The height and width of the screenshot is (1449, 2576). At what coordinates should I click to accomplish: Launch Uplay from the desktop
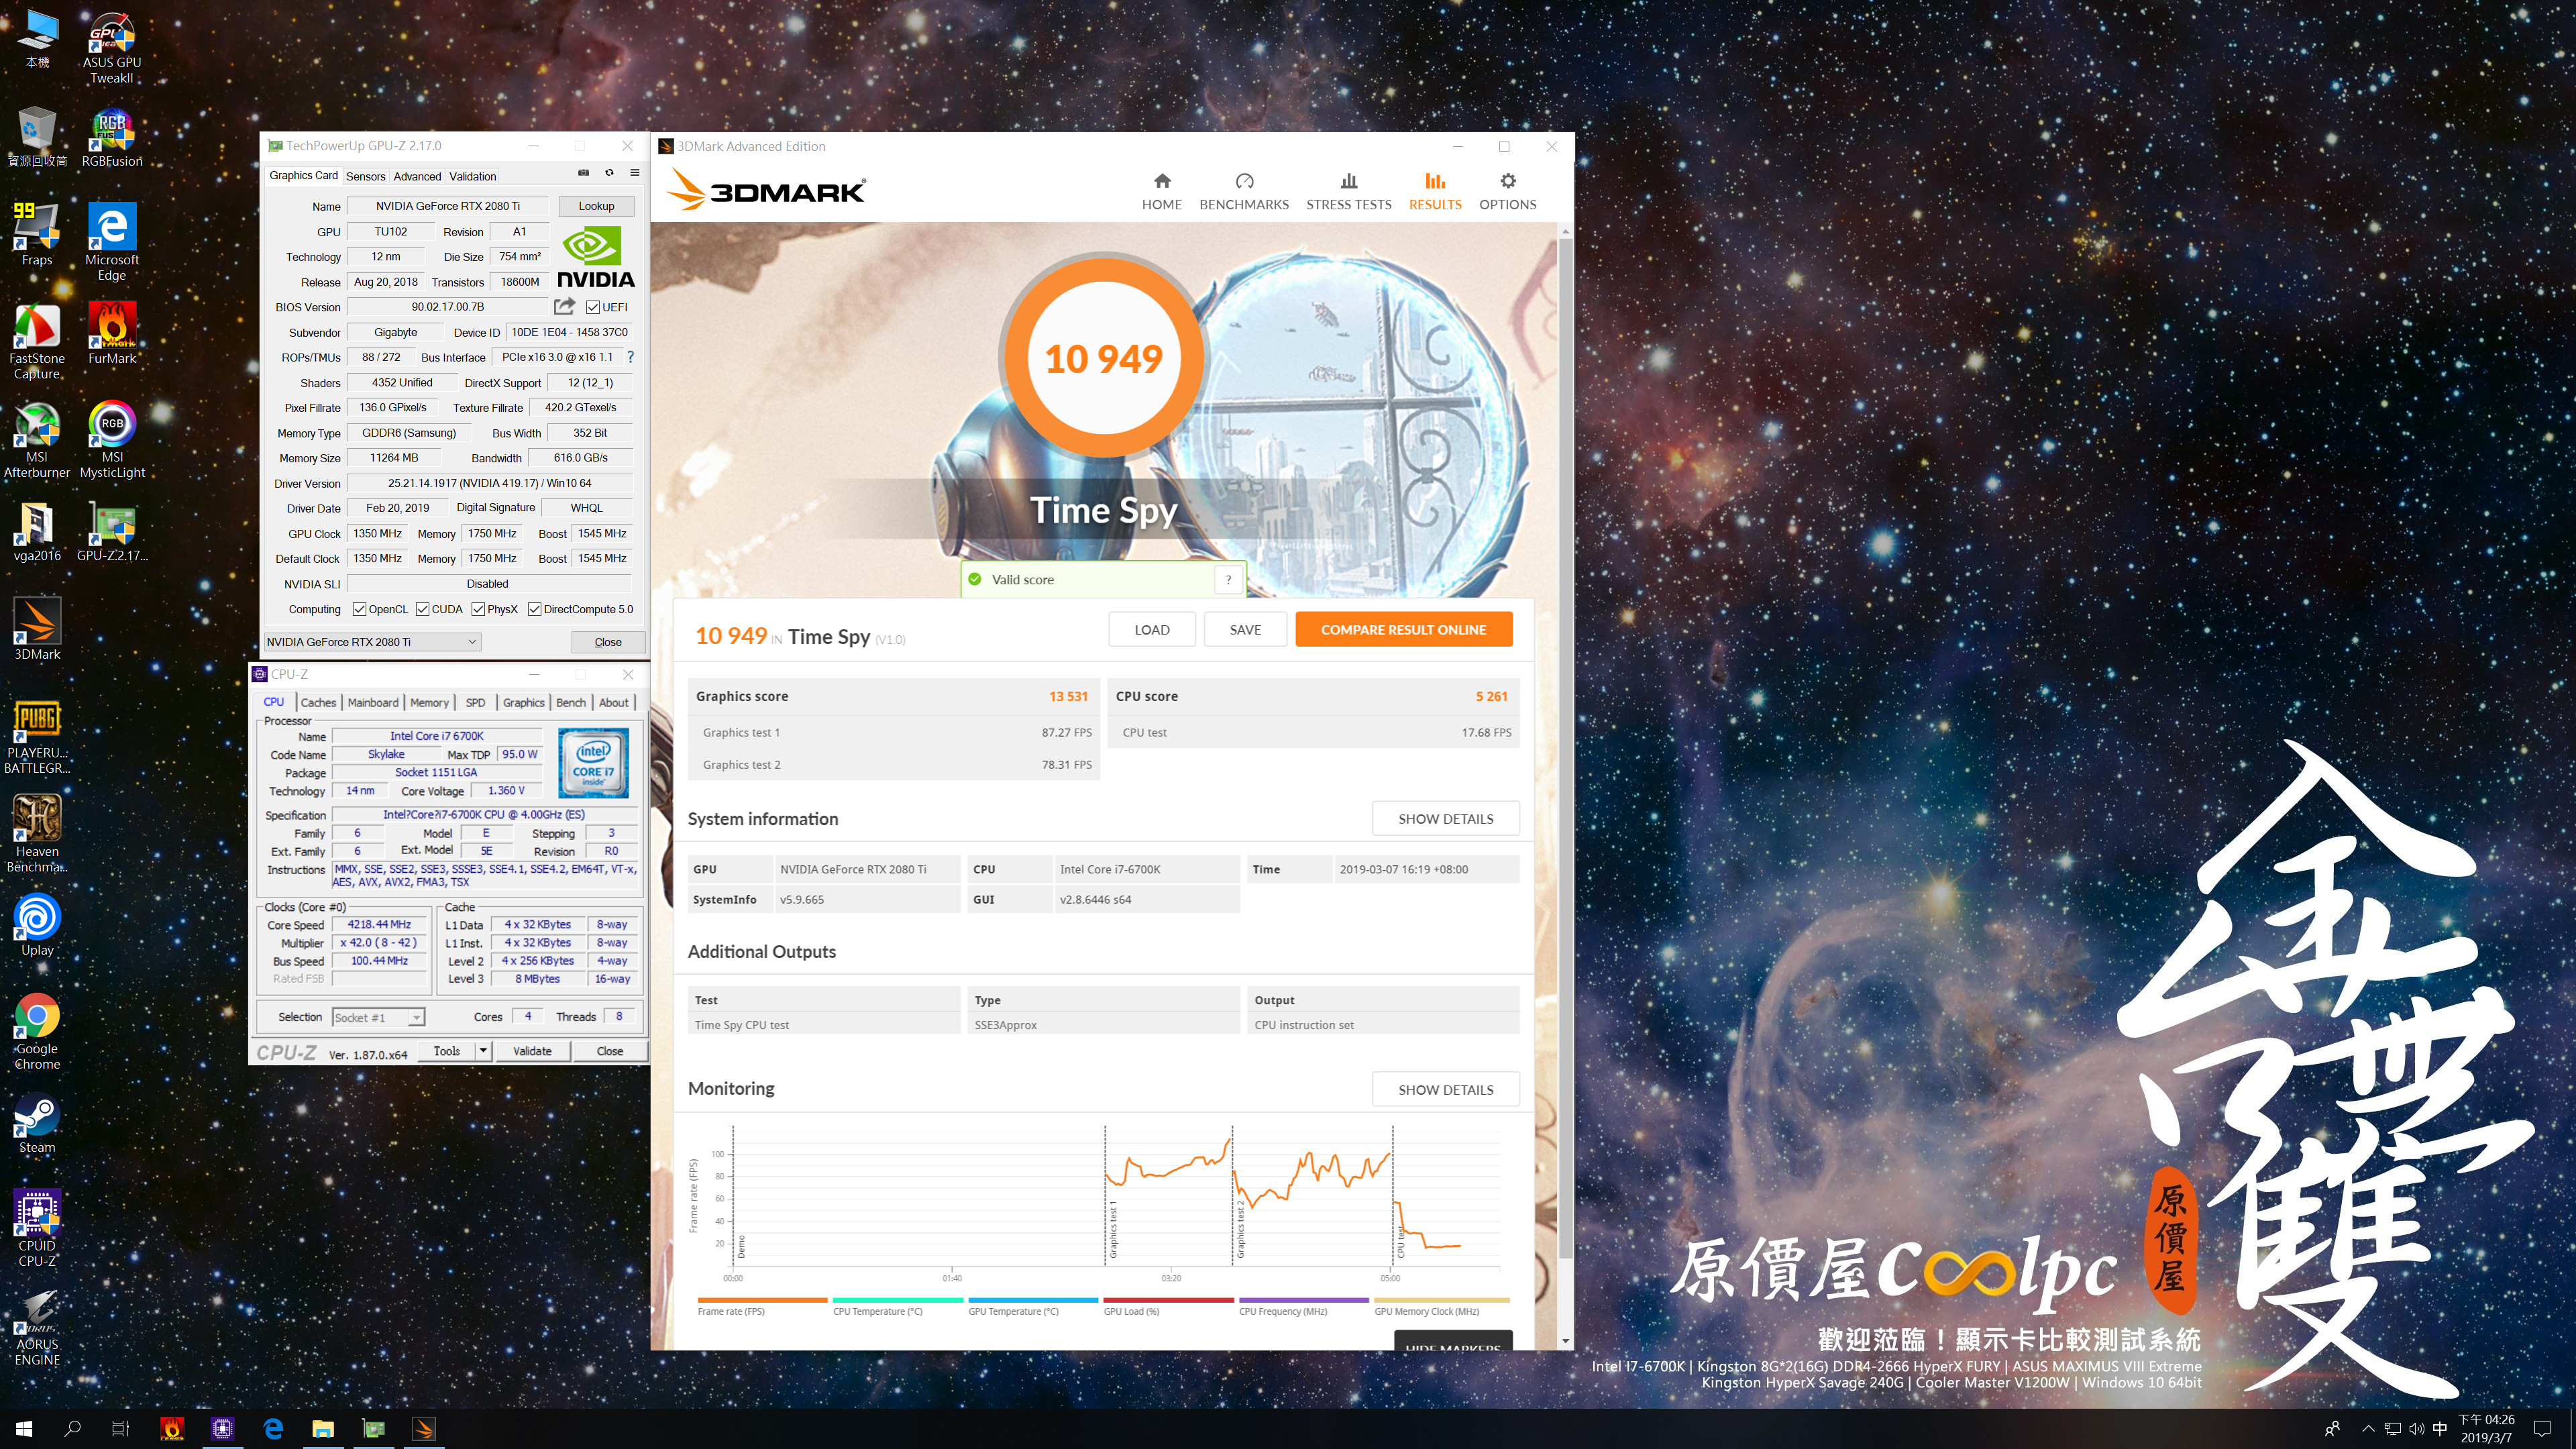pos(37,925)
